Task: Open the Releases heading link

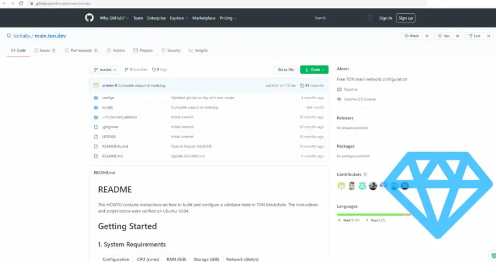Action: [345, 118]
